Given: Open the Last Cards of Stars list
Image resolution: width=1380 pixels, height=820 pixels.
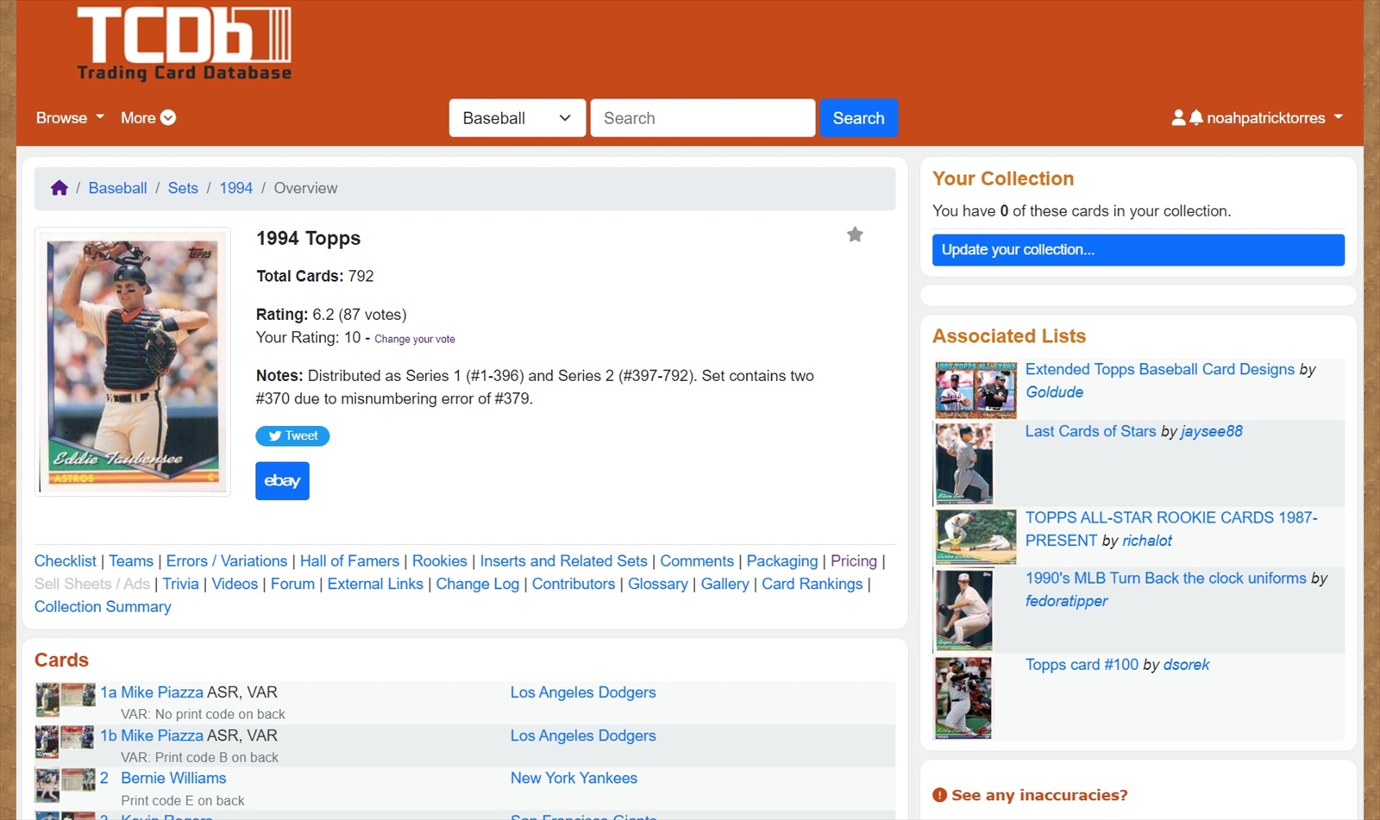Looking at the screenshot, I should [1090, 431].
